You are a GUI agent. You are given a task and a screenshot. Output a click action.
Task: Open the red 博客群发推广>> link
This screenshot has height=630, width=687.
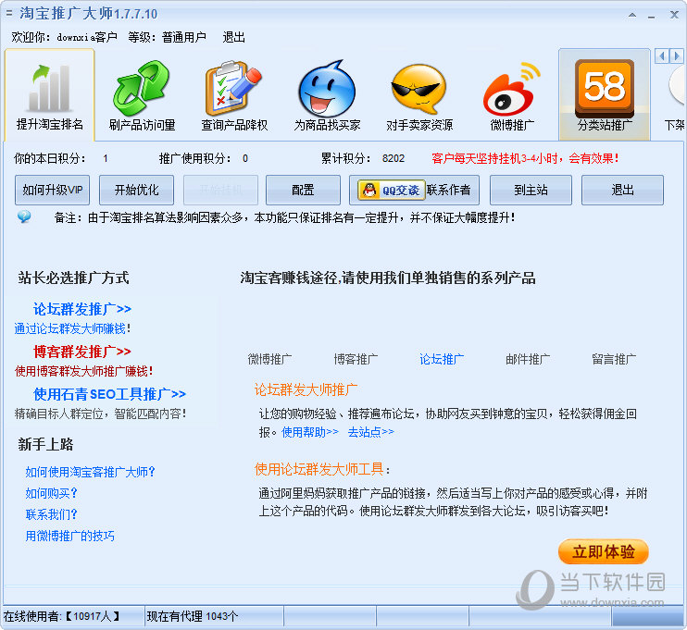click(x=81, y=352)
